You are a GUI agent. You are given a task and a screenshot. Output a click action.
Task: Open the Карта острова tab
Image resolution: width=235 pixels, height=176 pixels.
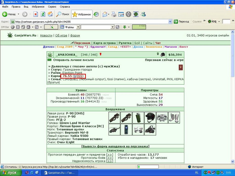coord(104,43)
